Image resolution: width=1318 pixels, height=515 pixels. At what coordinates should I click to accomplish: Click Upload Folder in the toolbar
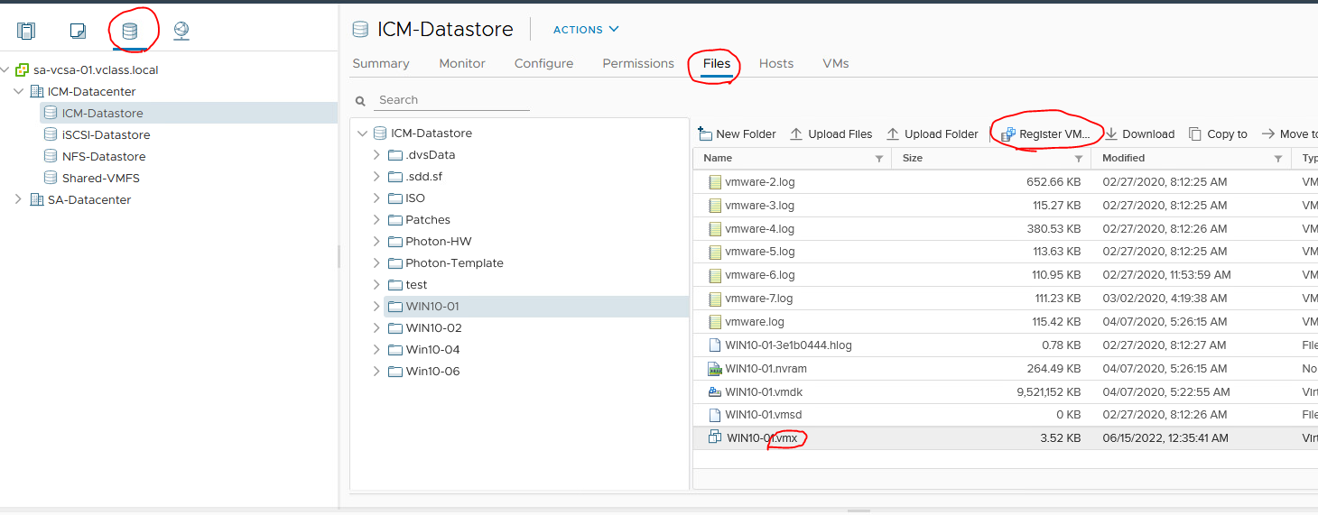click(933, 133)
